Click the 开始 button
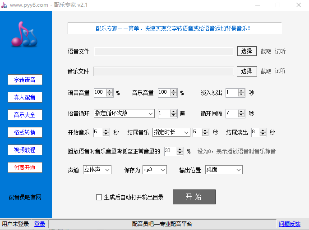 (194, 197)
